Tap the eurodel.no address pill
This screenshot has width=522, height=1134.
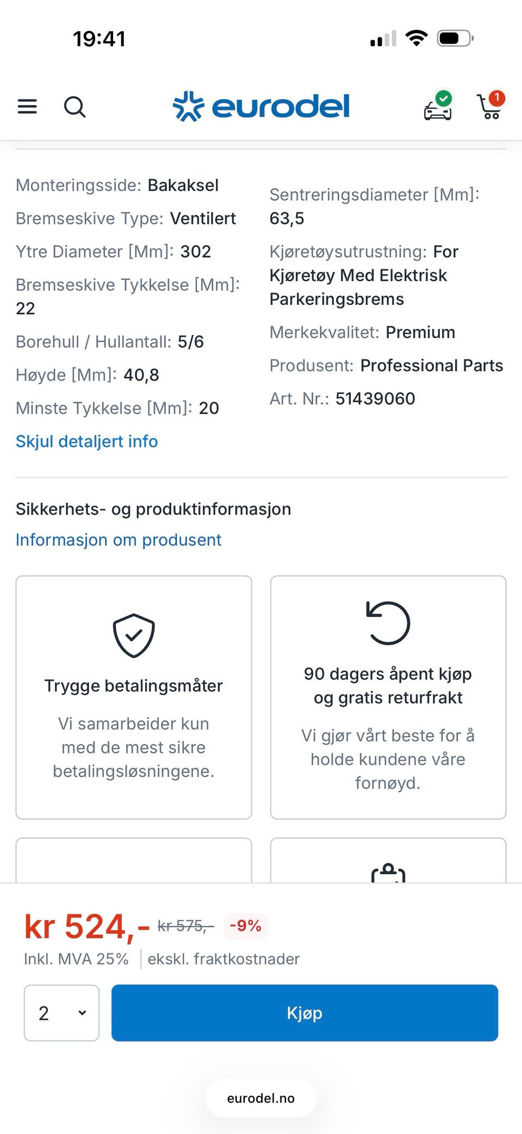[x=261, y=1098]
